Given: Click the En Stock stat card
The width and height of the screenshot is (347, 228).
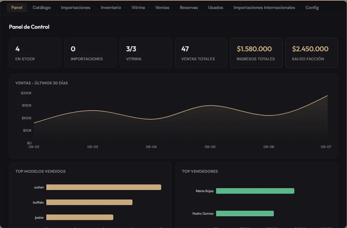Looking at the screenshot, I should (35, 53).
